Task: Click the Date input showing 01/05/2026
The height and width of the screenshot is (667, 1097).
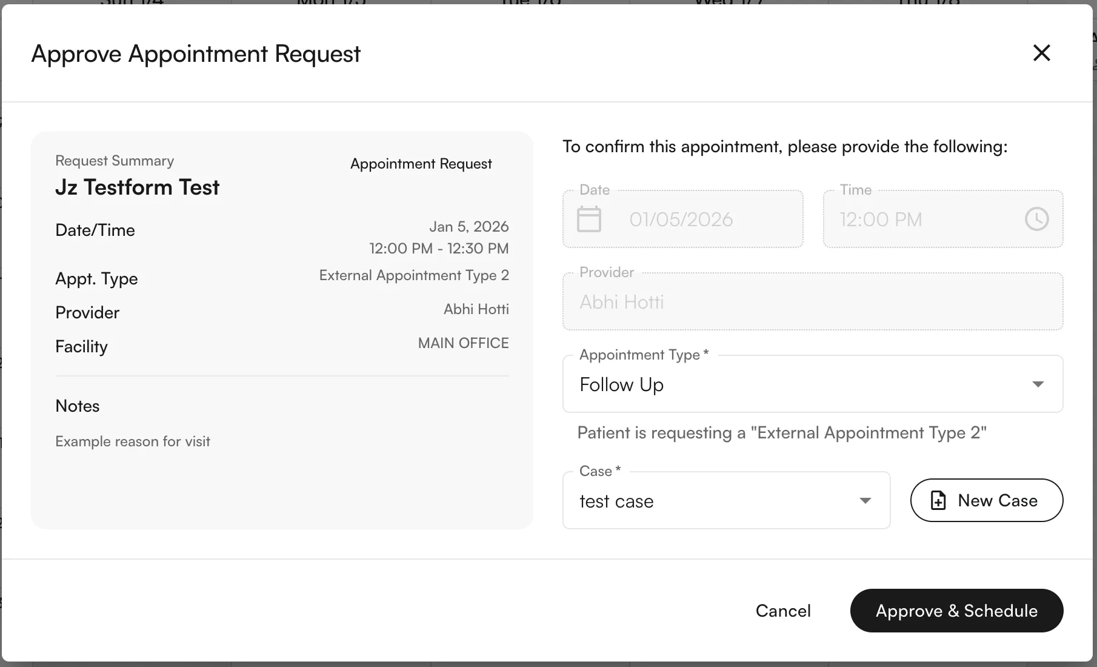Action: point(681,220)
